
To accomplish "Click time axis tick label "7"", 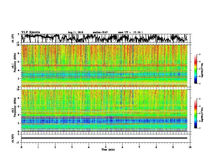I will (139, 147).
